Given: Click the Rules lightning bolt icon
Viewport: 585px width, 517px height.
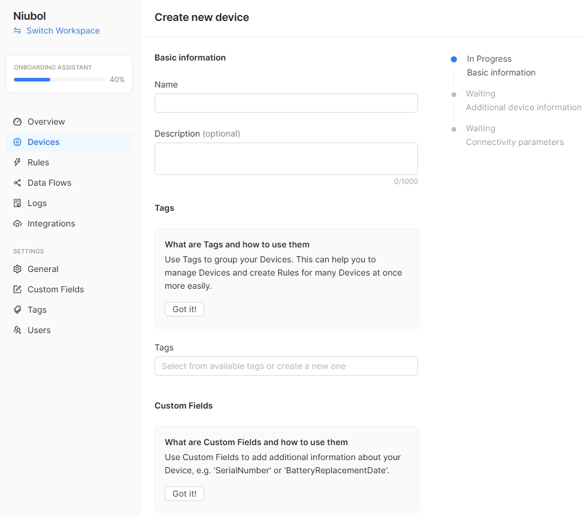Looking at the screenshot, I should tap(17, 162).
